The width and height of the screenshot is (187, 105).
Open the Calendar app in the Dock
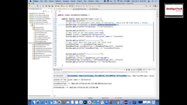click(x=68, y=102)
